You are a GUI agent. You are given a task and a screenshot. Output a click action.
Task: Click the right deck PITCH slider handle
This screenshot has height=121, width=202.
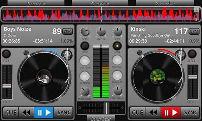[x=193, y=77]
